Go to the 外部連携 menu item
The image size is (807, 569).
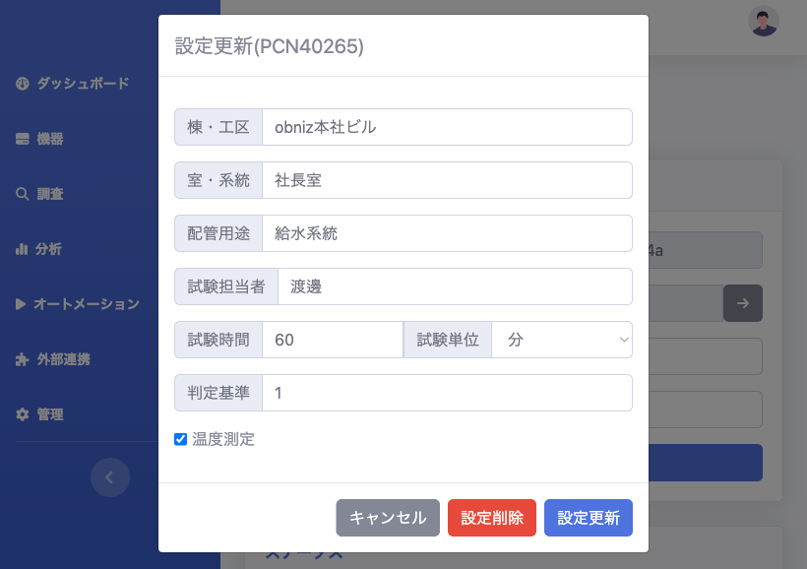(64, 359)
